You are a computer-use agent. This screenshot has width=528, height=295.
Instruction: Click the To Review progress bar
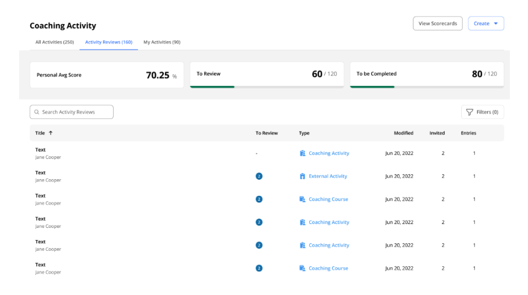[267, 87]
